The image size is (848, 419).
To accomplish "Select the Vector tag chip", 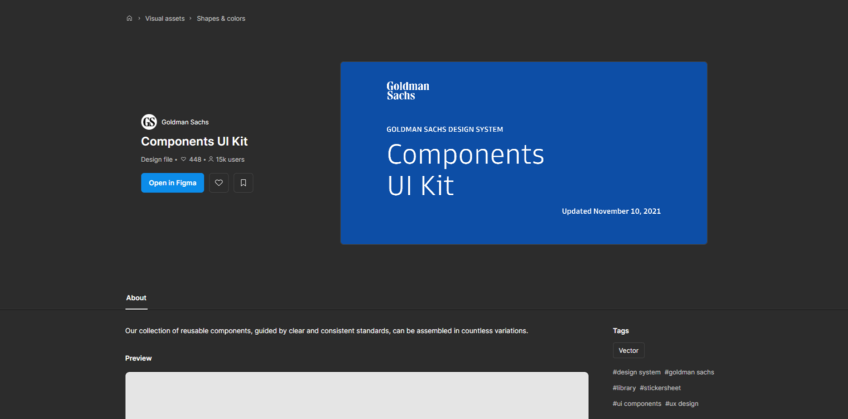I will tap(629, 350).
